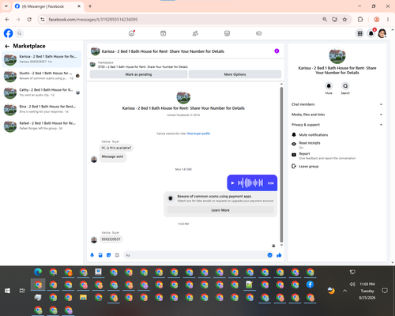The height and width of the screenshot is (316, 395).
Task: Go to Home feed icon
Action: 131,33
